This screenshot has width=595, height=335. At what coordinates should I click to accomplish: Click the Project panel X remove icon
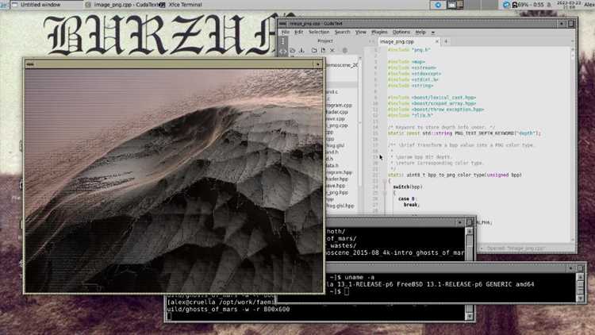(x=332, y=50)
